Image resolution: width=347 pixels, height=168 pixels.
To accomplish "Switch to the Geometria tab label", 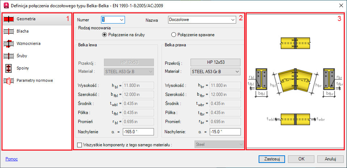I will (26, 19).
